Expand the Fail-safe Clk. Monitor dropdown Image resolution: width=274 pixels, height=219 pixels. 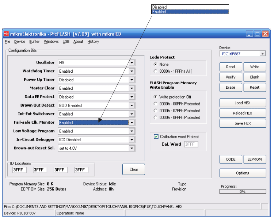tap(132, 122)
